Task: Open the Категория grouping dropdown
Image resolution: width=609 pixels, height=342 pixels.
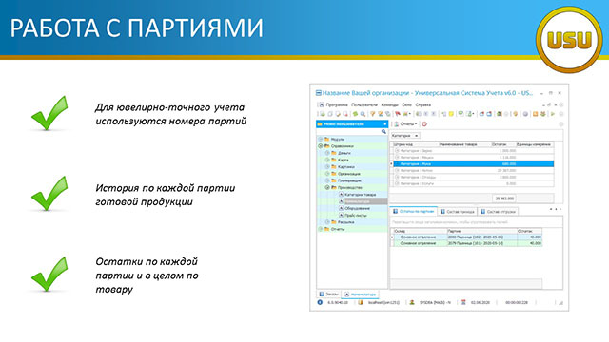Action: pos(404,136)
